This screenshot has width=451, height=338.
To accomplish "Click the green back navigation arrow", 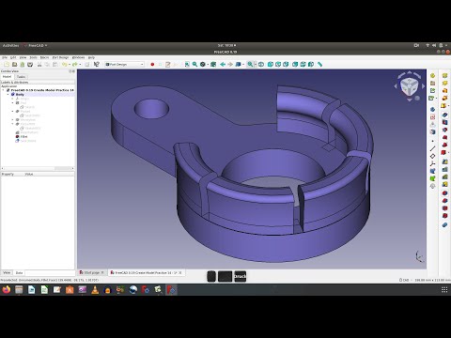I will pyautogui.click(x=223, y=64).
